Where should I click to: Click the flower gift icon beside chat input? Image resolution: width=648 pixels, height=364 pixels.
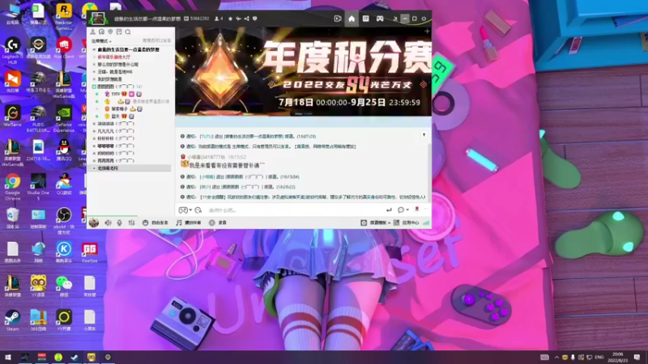pyautogui.click(x=416, y=210)
